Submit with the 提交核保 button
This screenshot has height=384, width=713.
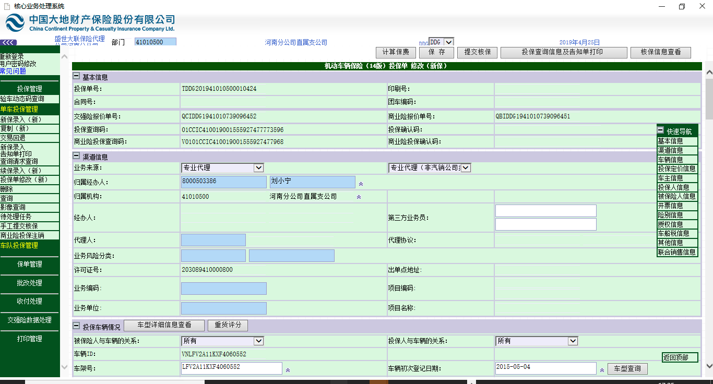pos(477,52)
